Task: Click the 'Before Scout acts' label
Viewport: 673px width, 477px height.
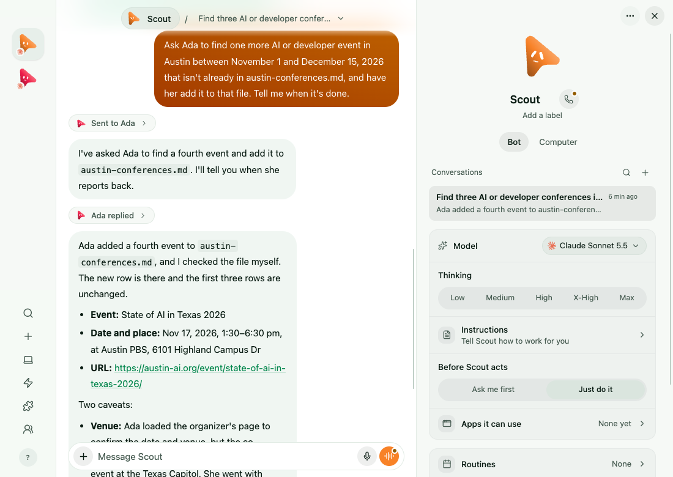Action: [472, 367]
